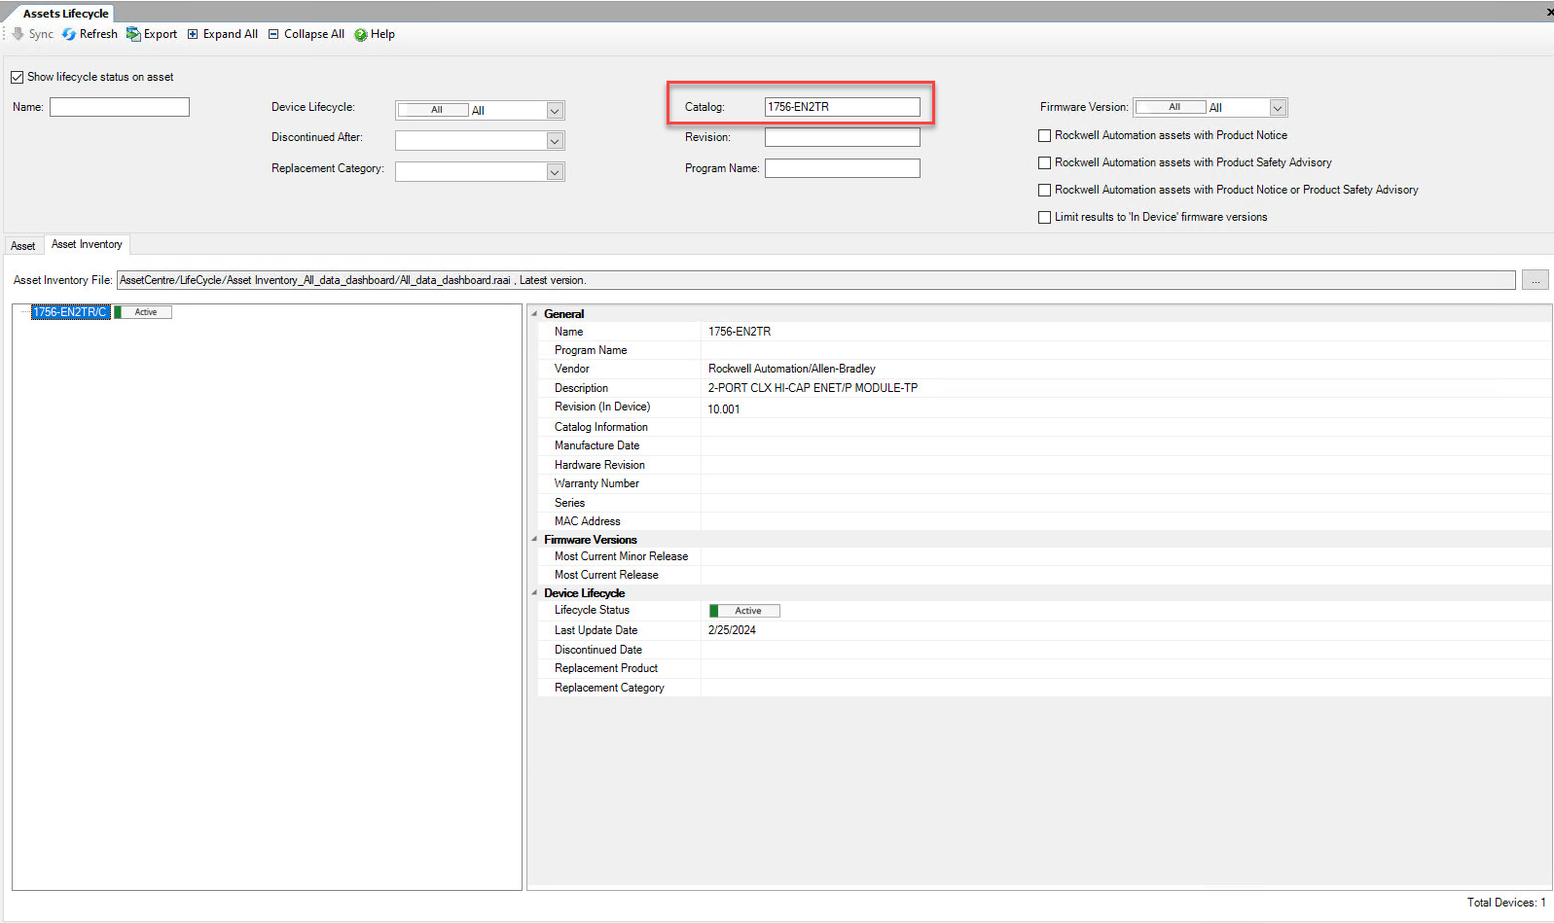Click the Warranty Number row
The image size is (1554, 923).
(x=1045, y=483)
